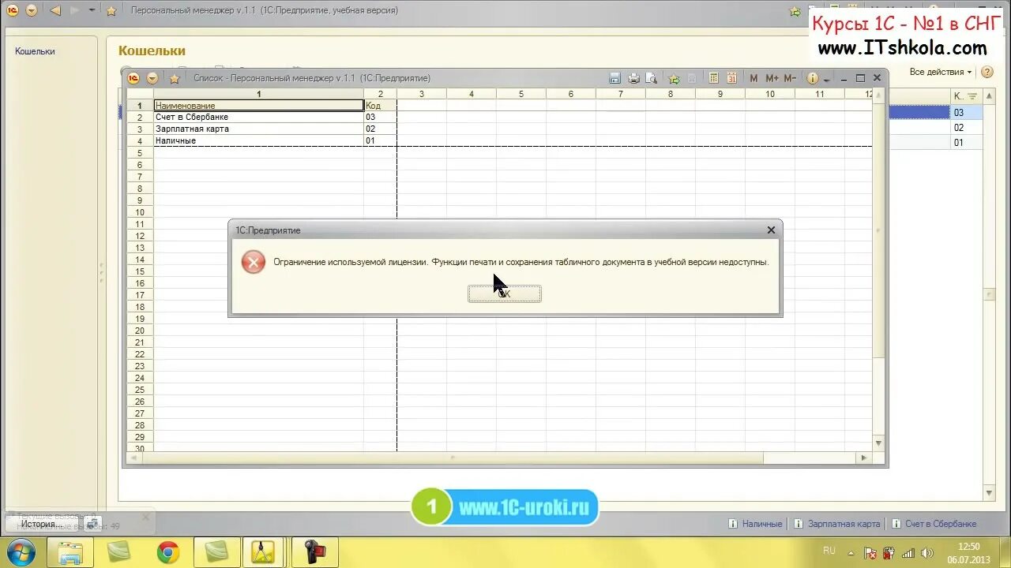Click the save icon in the Список window toolbar
The width and height of the screenshot is (1011, 568).
(615, 78)
